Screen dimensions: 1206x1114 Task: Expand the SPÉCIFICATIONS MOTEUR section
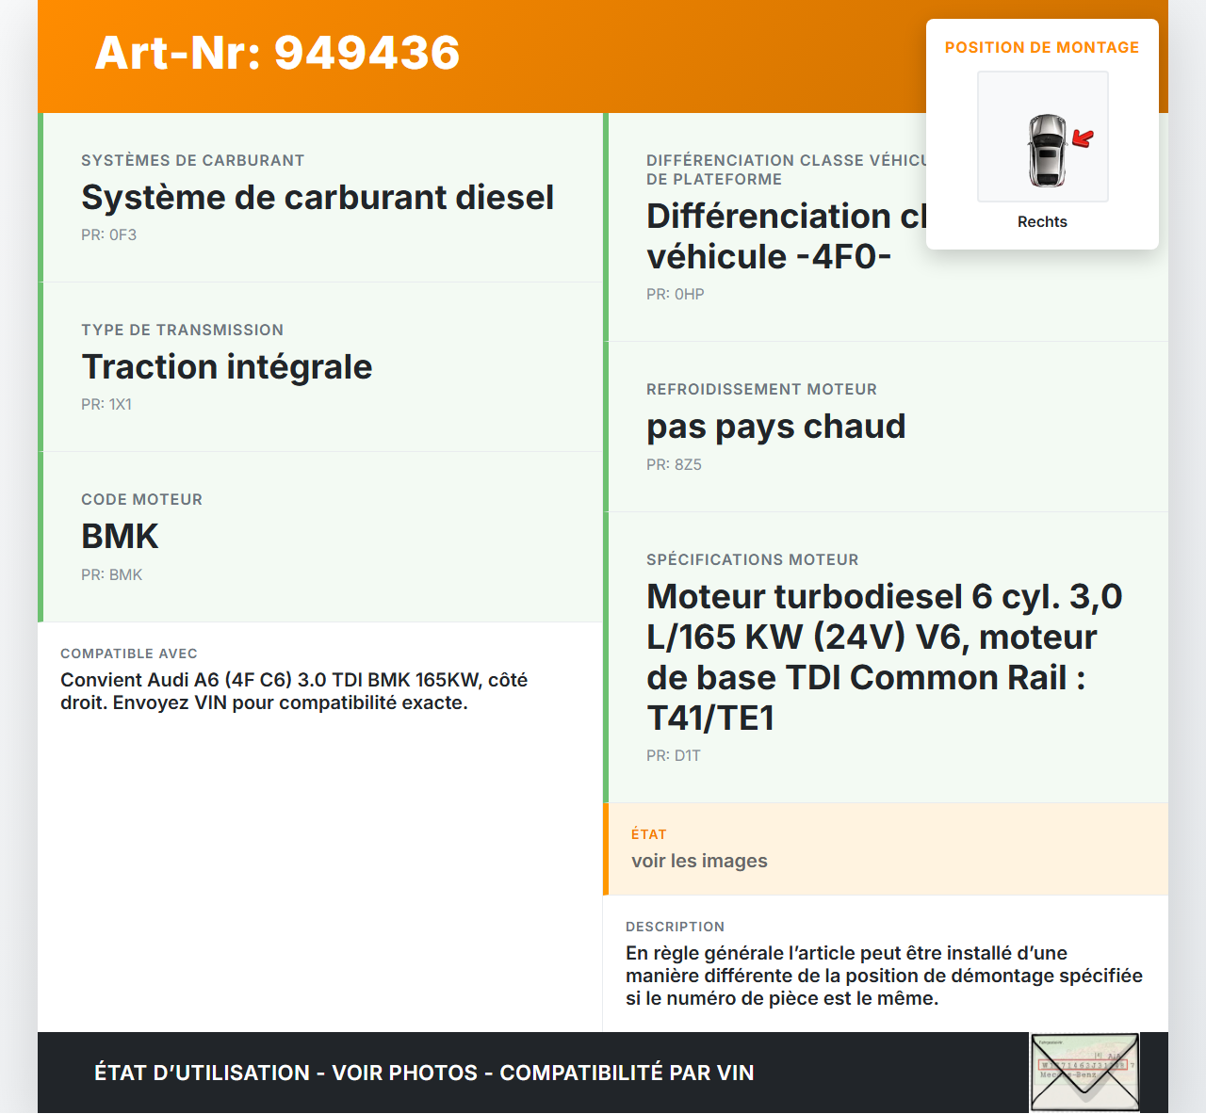point(886,654)
